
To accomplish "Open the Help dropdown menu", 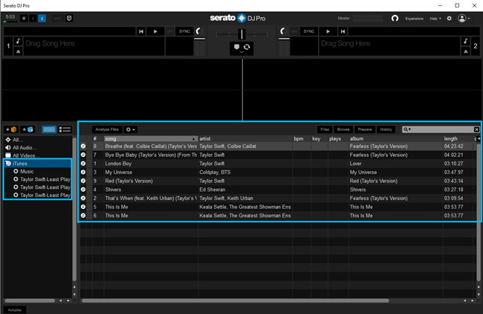I will point(435,19).
